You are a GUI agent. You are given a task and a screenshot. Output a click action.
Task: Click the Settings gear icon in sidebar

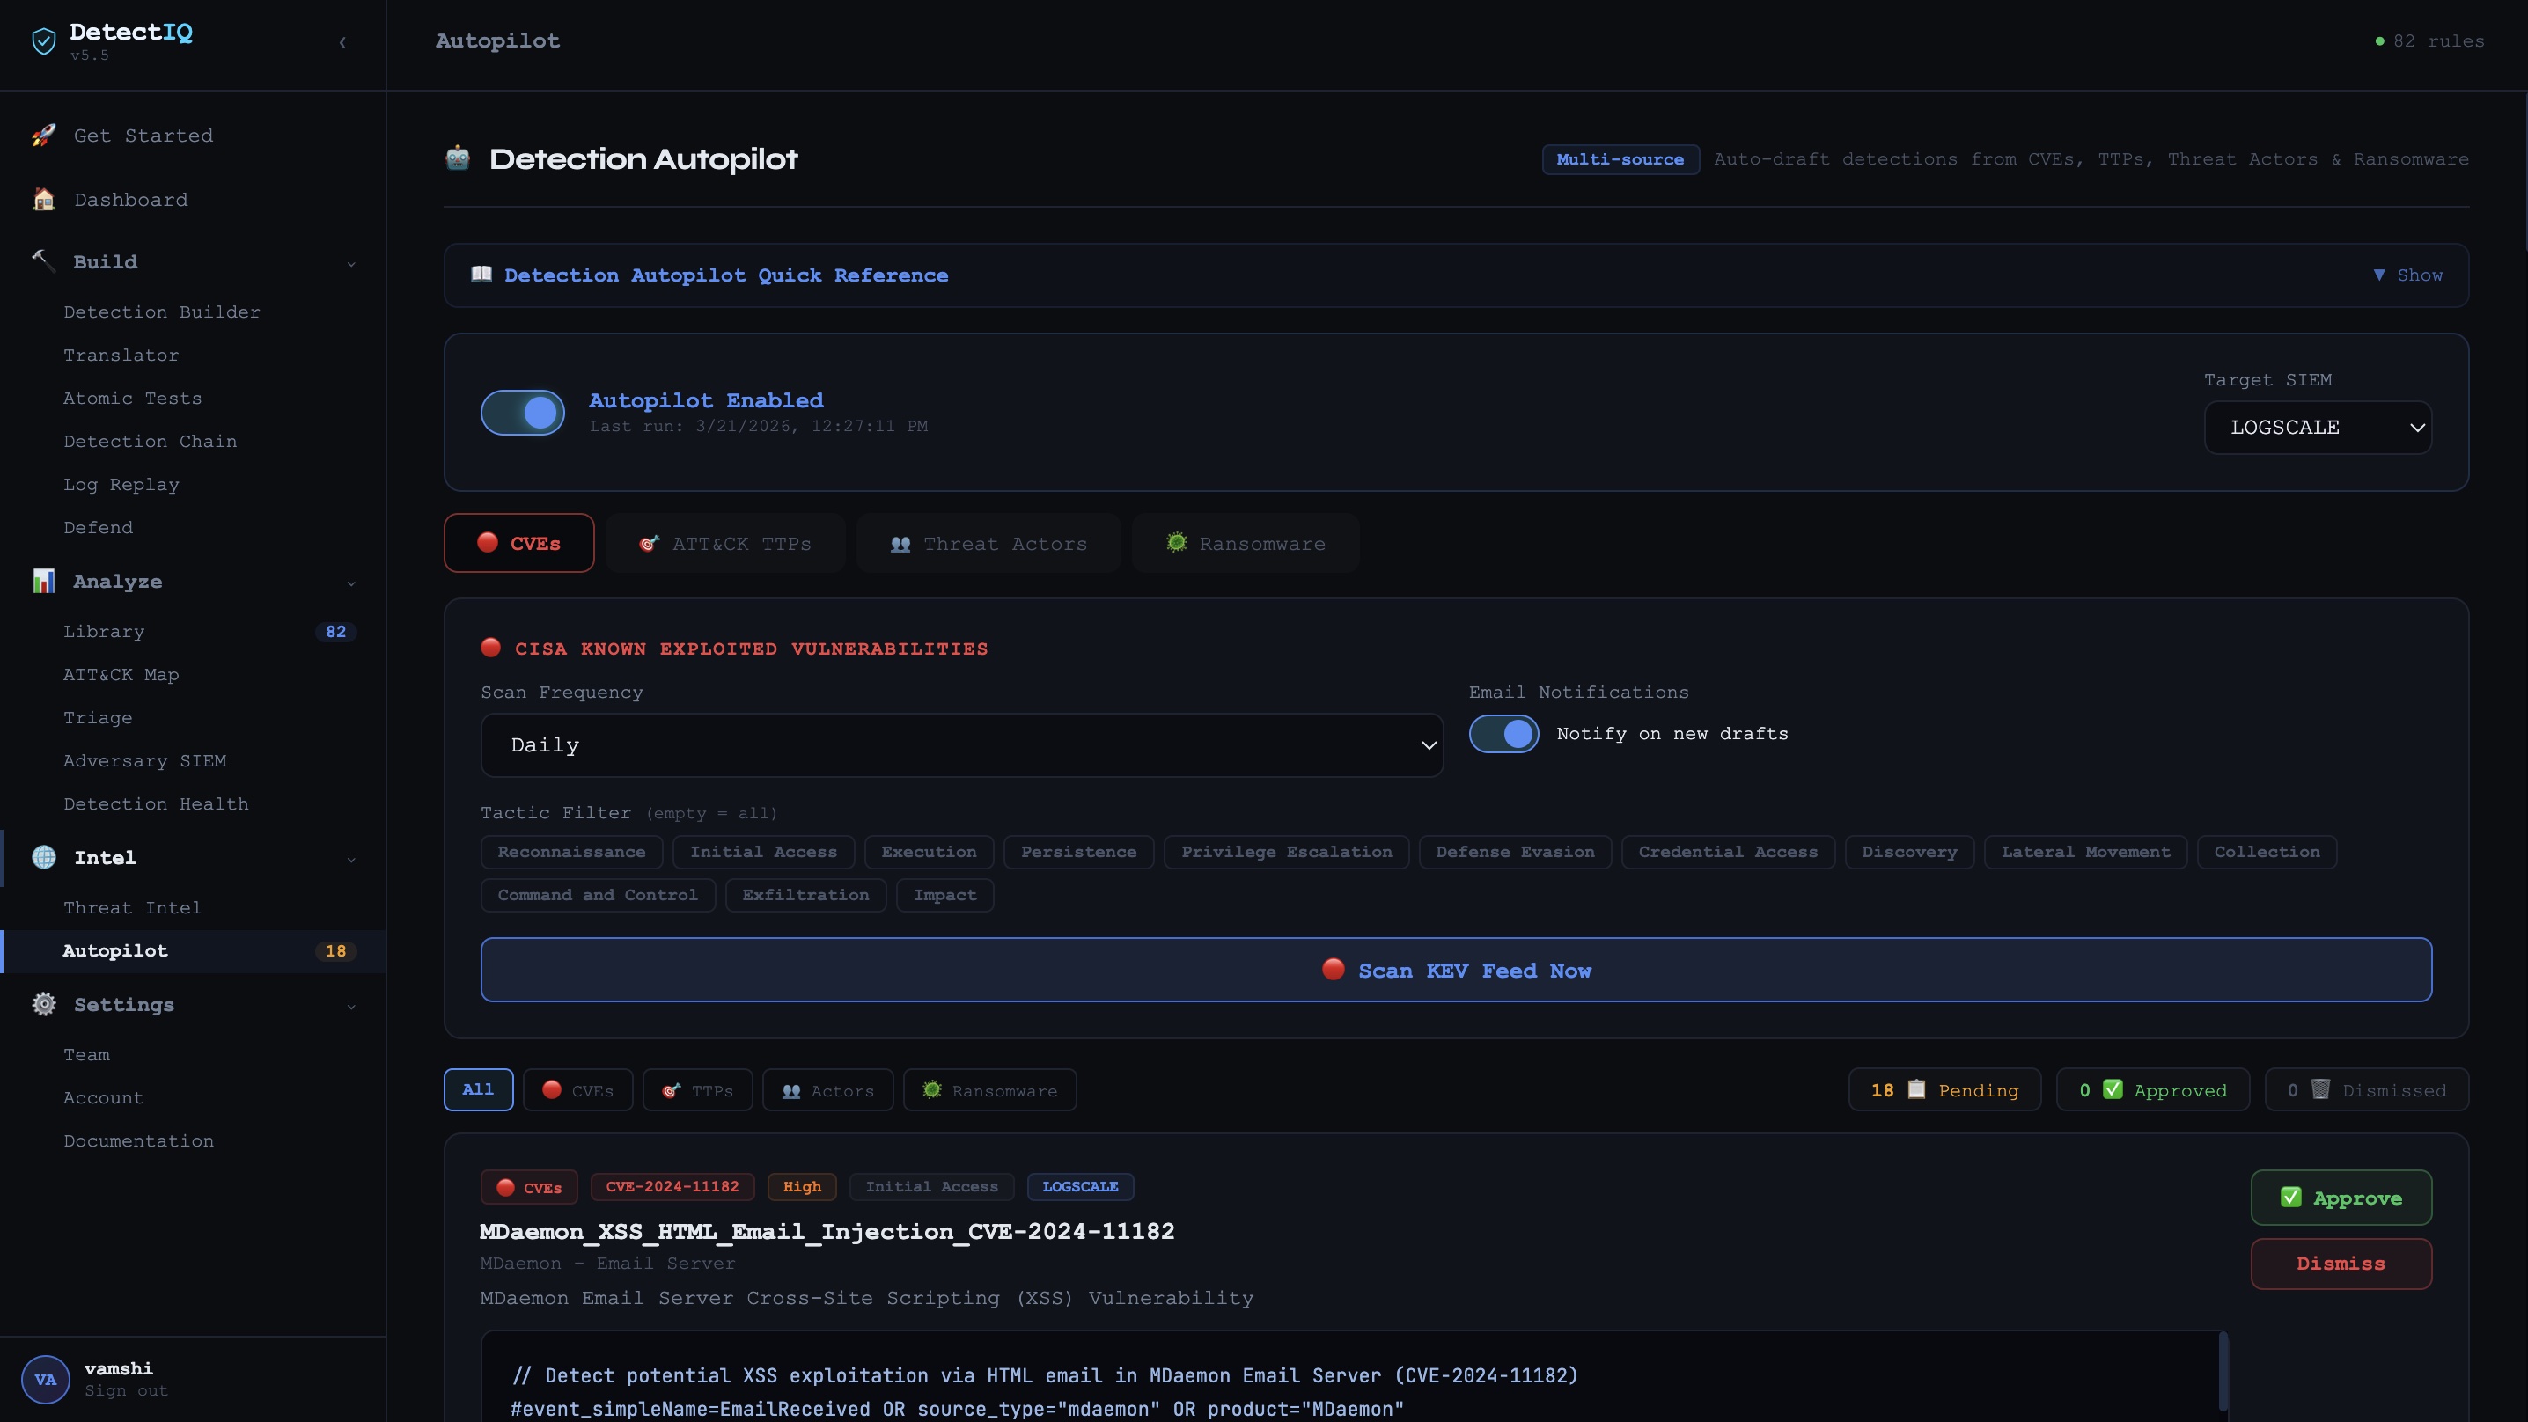click(x=43, y=1004)
